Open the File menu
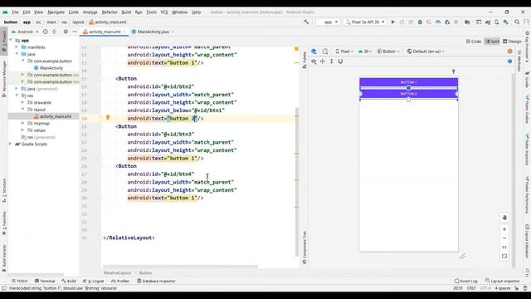Viewport: 531px width, 299px height. click(x=15, y=12)
